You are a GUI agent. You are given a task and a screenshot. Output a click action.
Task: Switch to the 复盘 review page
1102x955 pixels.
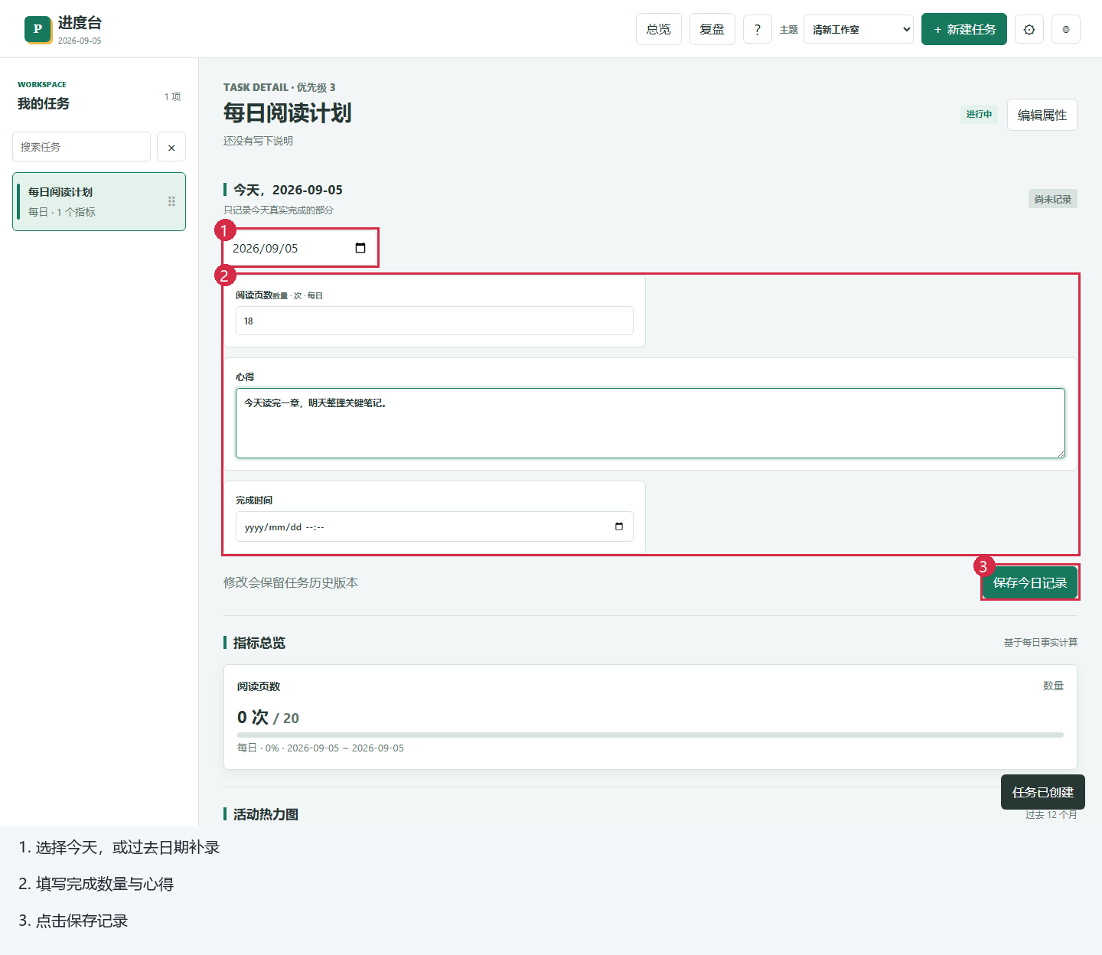point(712,29)
